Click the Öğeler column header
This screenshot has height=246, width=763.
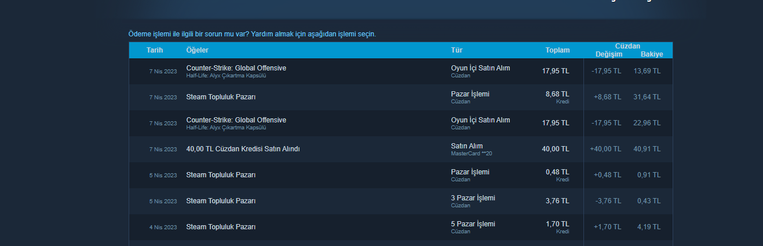[197, 50]
